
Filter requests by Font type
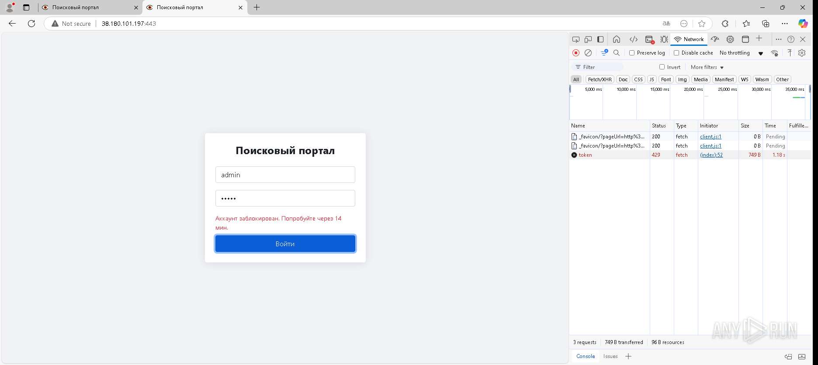(666, 79)
